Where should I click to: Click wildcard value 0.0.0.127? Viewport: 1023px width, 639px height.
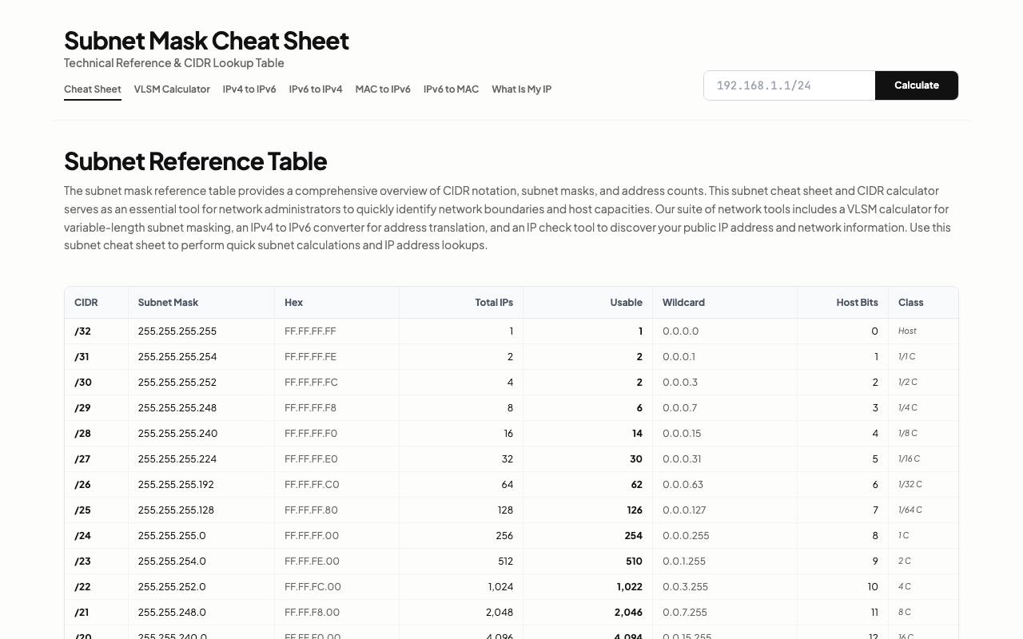tap(684, 510)
